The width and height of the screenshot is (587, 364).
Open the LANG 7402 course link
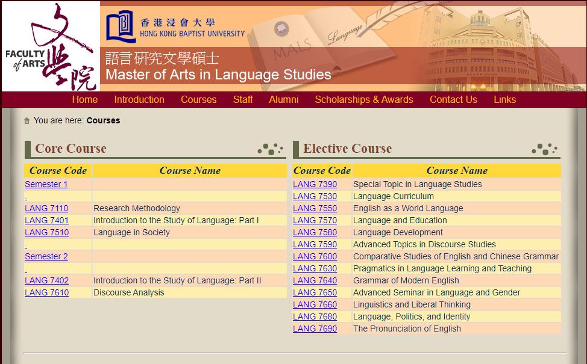(47, 280)
